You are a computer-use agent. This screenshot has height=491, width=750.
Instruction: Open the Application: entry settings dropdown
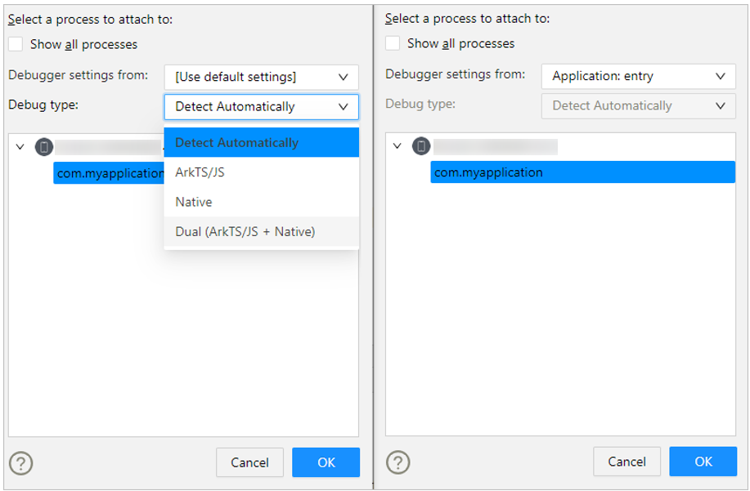point(638,77)
